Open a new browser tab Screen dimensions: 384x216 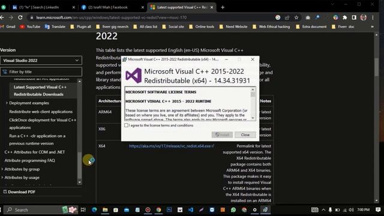[x=223, y=7]
